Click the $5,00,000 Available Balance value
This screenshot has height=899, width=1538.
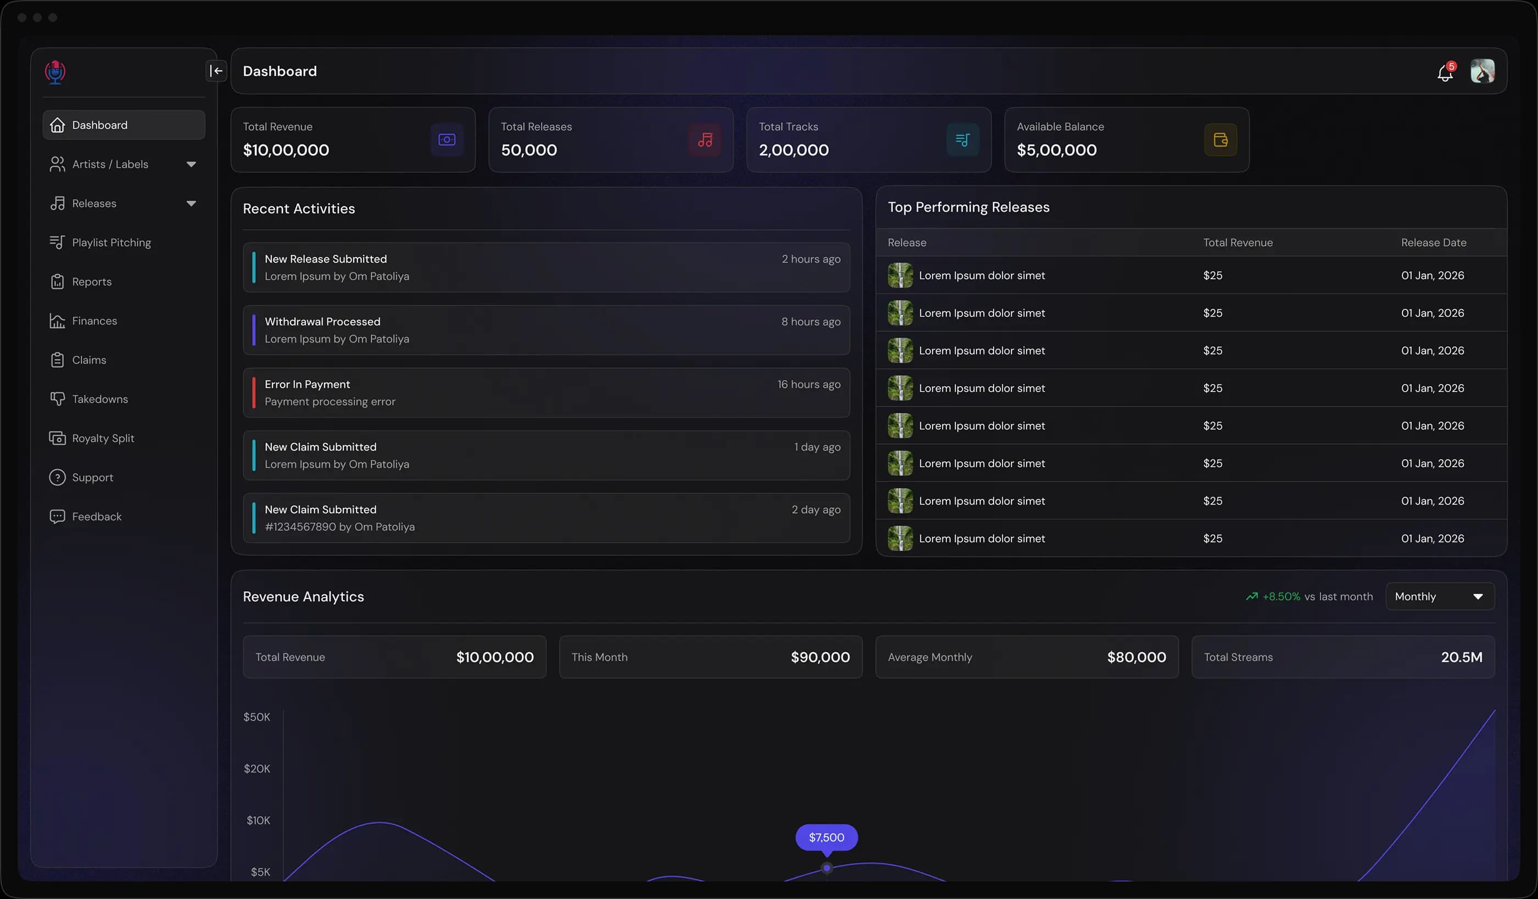point(1056,150)
